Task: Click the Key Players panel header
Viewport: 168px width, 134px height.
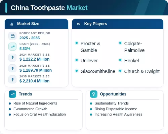Action: [x=118, y=24]
